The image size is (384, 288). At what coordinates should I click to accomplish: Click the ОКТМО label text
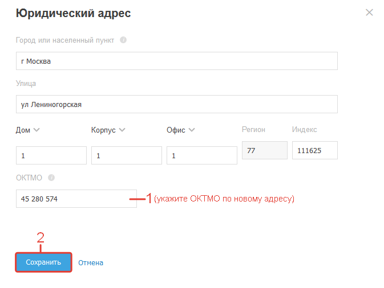click(x=29, y=178)
